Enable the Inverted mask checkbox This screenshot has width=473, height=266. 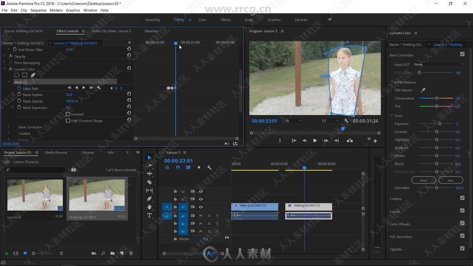point(68,114)
